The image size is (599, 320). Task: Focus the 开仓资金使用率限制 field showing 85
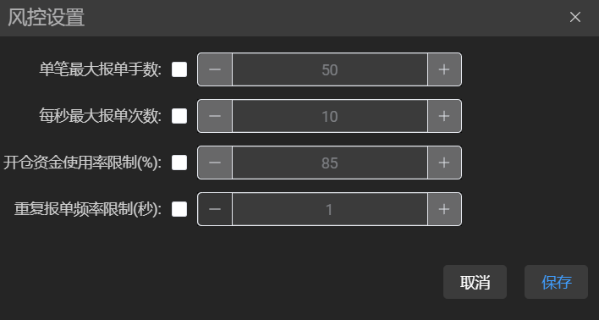coord(330,163)
